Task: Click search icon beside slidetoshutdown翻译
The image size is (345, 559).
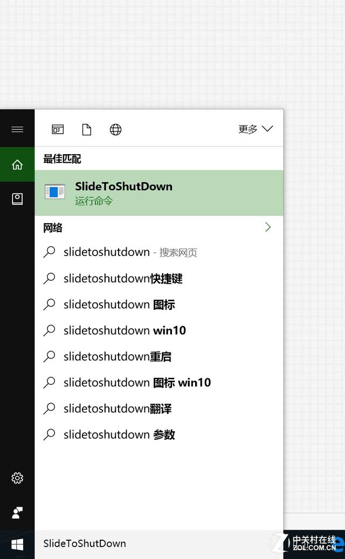Action: click(49, 409)
